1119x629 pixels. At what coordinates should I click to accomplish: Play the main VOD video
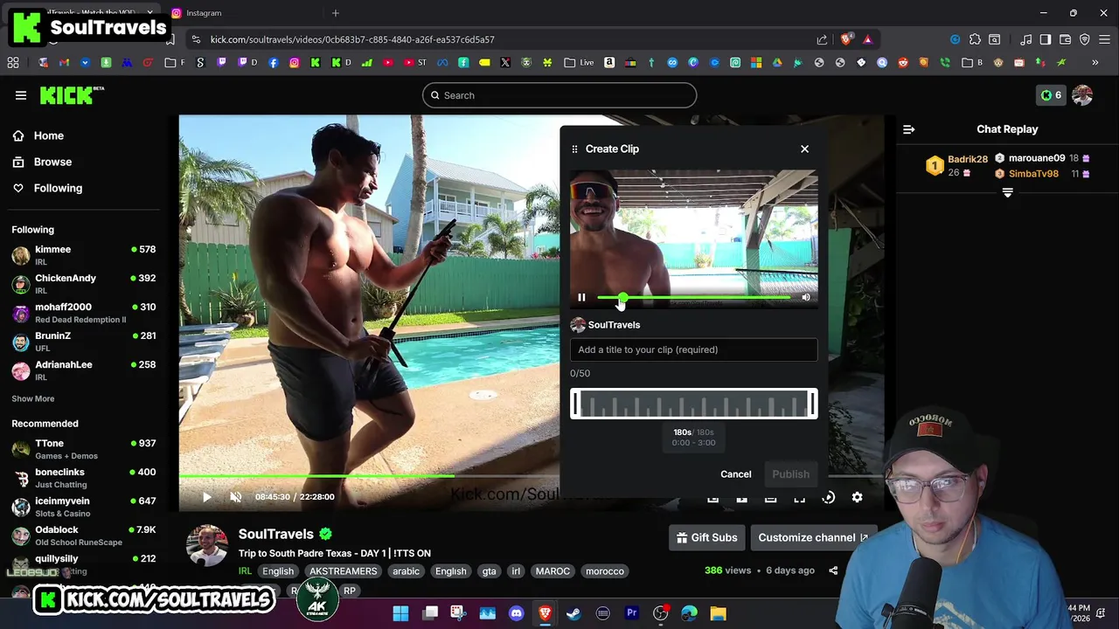[207, 497]
